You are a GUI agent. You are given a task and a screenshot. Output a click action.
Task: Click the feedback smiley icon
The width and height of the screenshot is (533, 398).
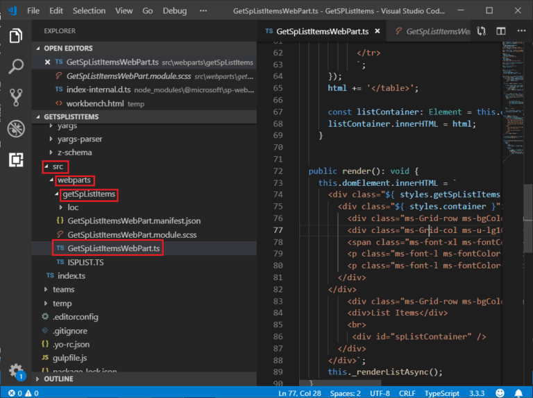pyautogui.click(x=500, y=393)
